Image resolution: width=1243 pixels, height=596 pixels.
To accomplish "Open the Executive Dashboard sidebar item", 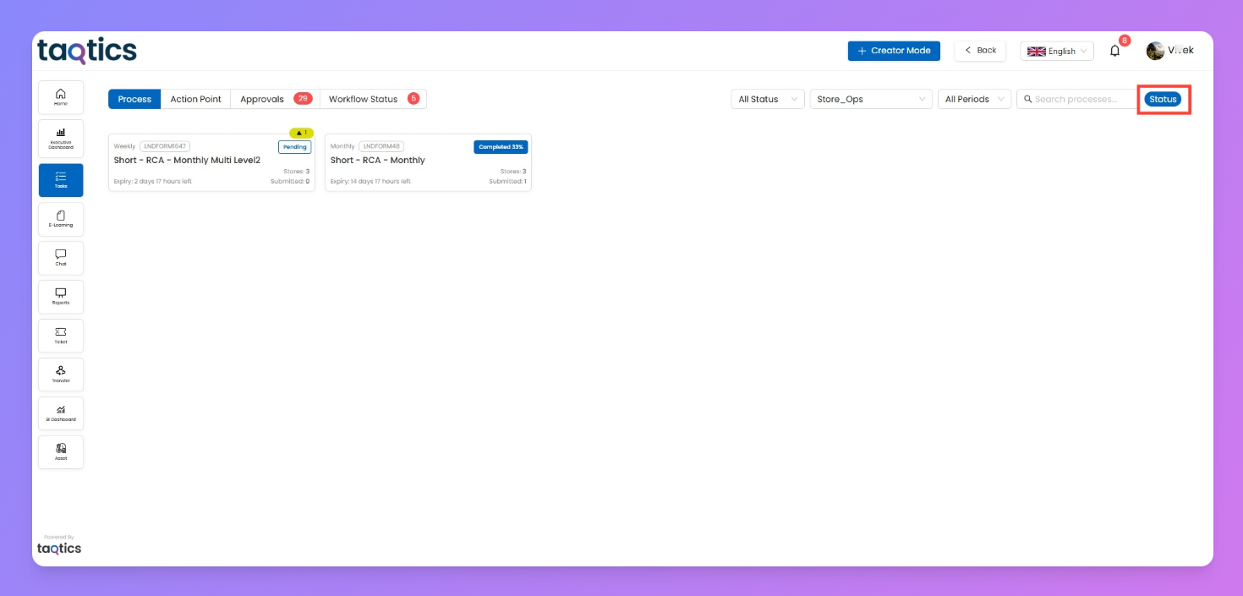I will (x=61, y=138).
